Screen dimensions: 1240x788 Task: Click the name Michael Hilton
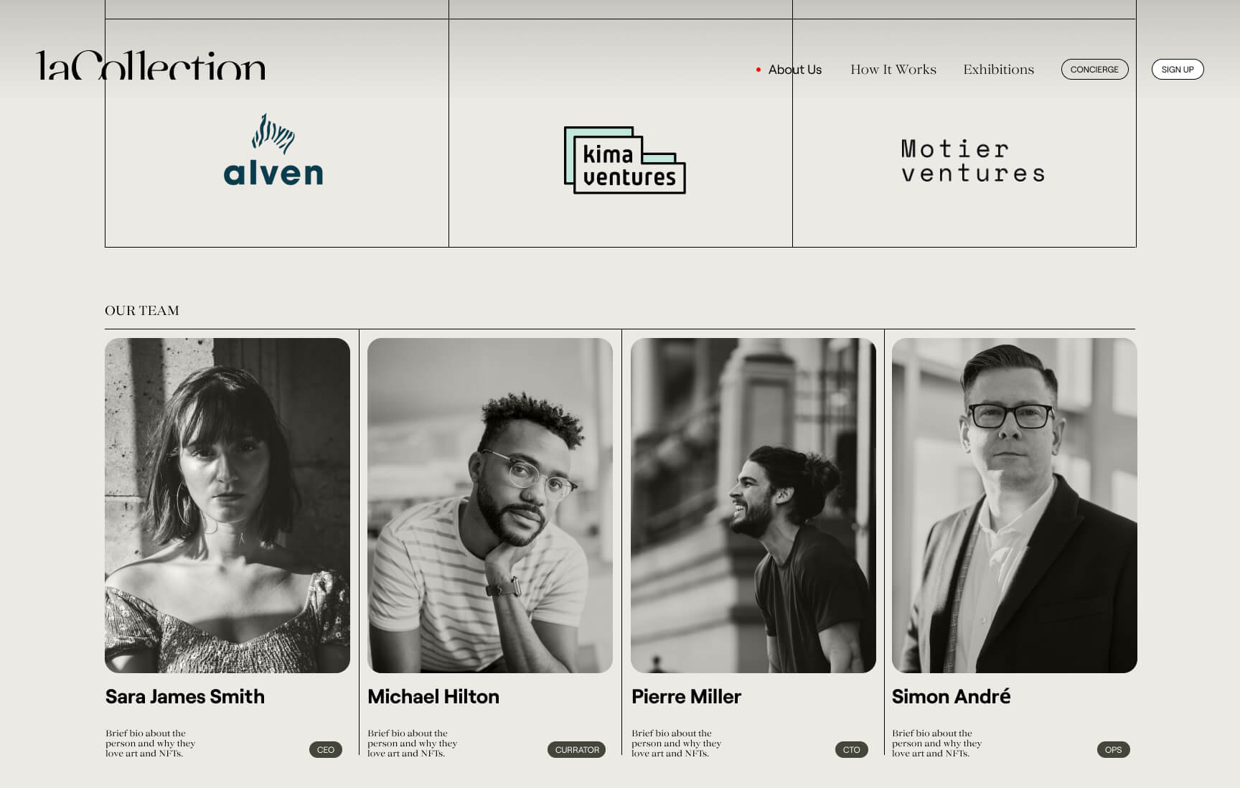pyautogui.click(x=433, y=697)
